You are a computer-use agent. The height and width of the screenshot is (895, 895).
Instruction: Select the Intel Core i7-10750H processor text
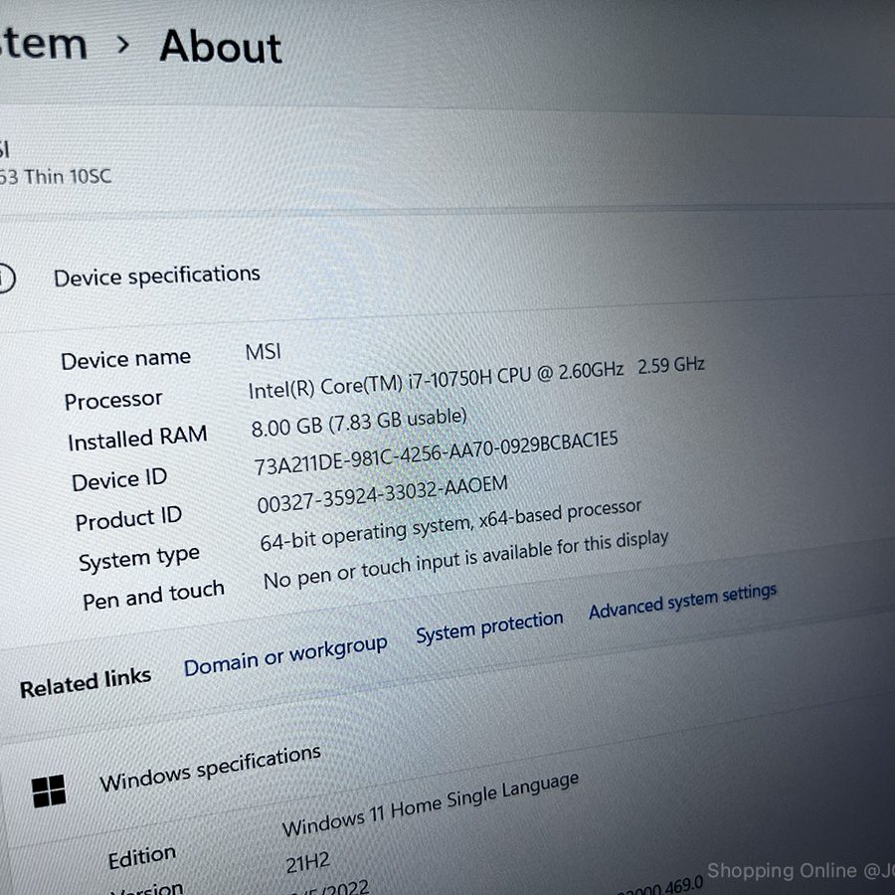pyautogui.click(x=476, y=377)
